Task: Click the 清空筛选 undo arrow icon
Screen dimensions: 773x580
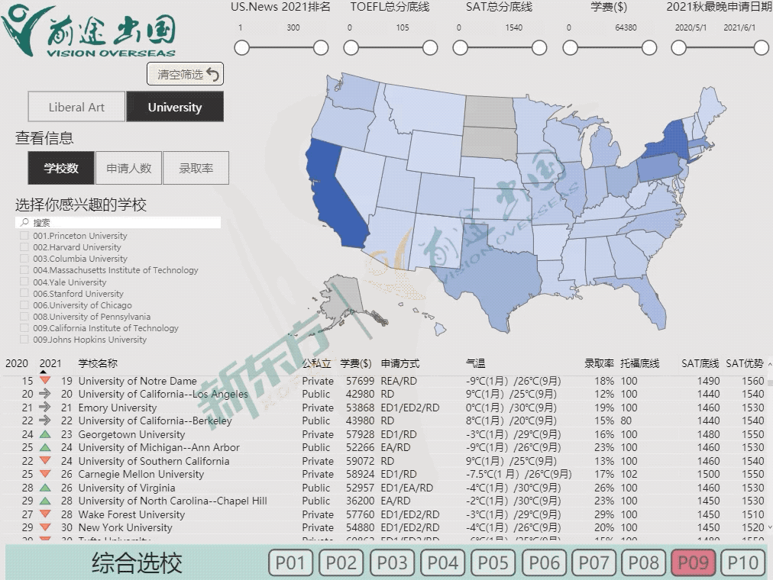Action: 213,74
